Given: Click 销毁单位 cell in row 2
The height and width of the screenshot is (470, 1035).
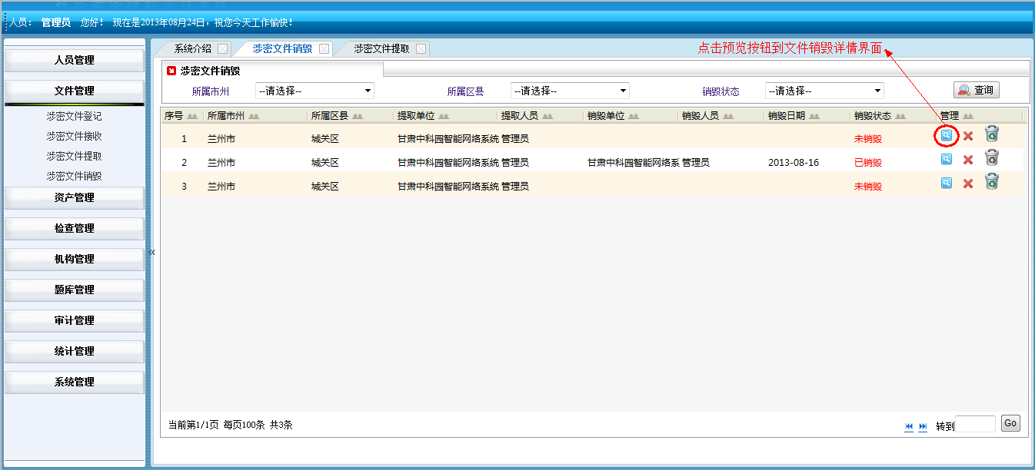Looking at the screenshot, I should [x=633, y=163].
